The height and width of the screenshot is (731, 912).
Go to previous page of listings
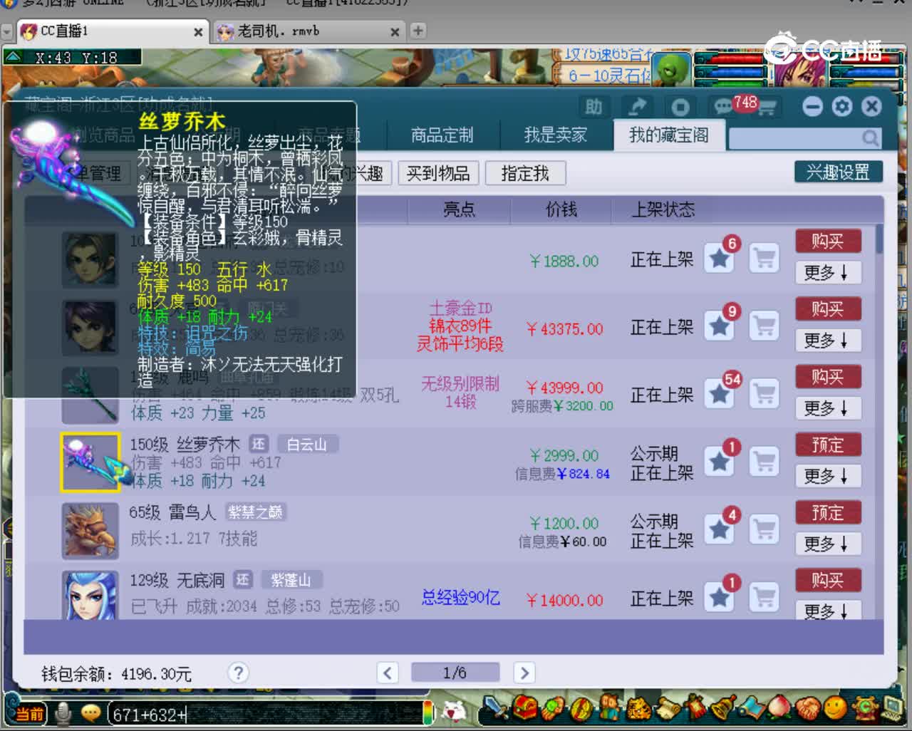(x=388, y=673)
